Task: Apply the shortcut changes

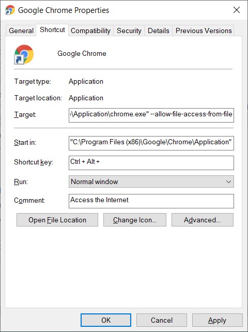Action: click(x=217, y=320)
